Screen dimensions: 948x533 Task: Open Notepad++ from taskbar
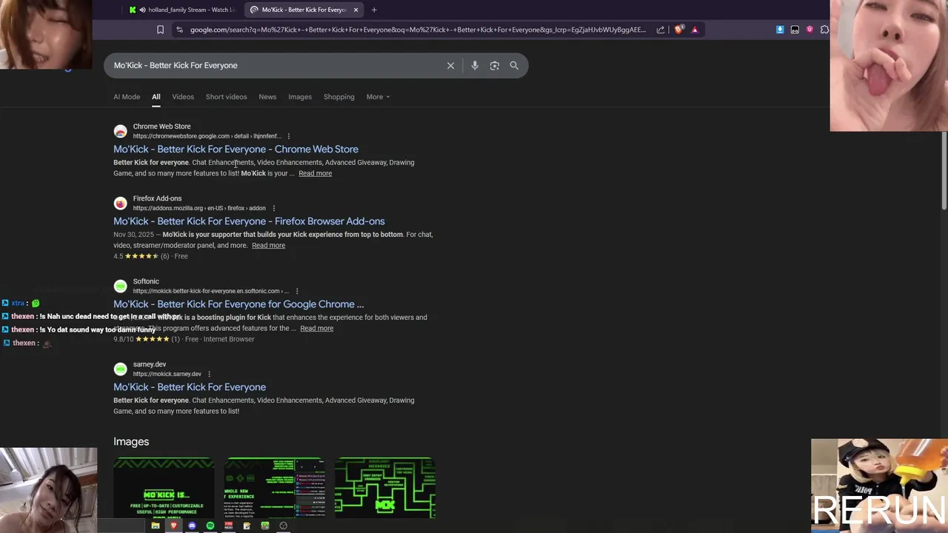tap(247, 526)
